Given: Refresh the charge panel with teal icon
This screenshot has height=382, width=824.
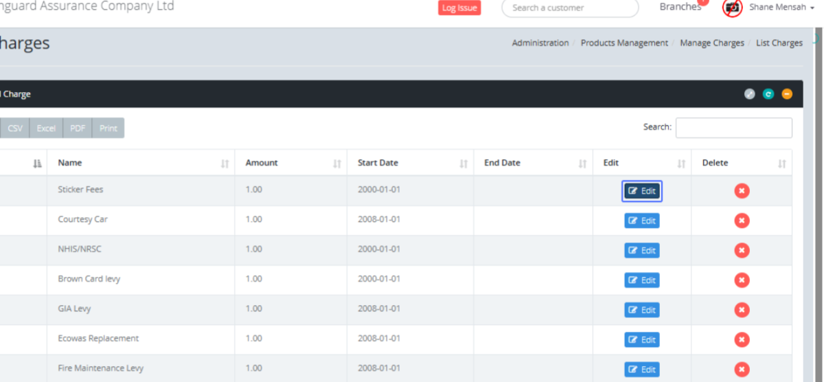Looking at the screenshot, I should 768,94.
